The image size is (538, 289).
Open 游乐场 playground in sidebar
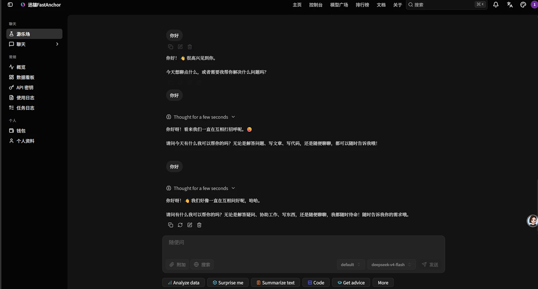point(34,34)
